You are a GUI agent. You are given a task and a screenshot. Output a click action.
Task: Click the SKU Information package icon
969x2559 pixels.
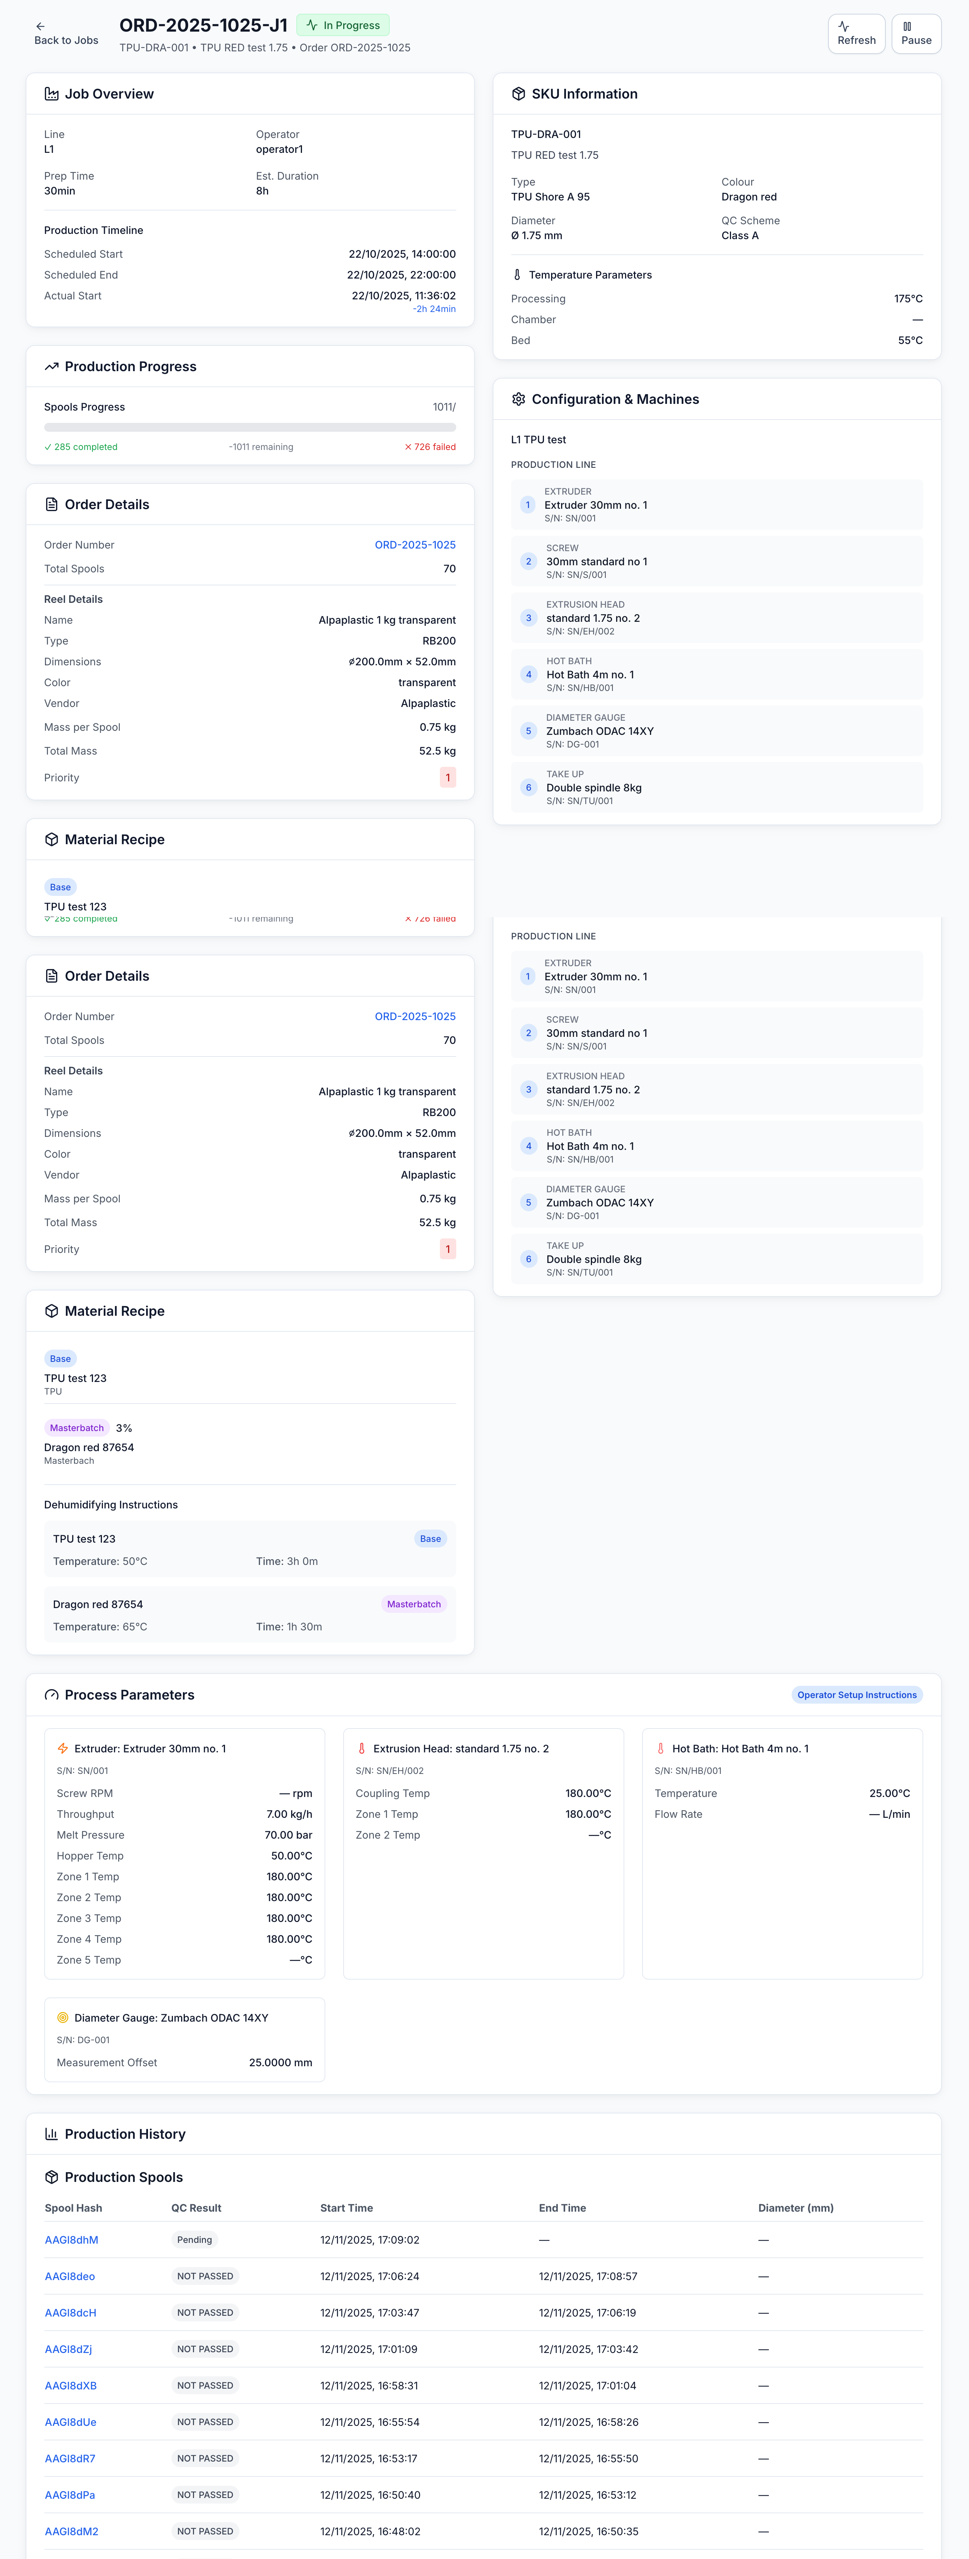point(519,93)
